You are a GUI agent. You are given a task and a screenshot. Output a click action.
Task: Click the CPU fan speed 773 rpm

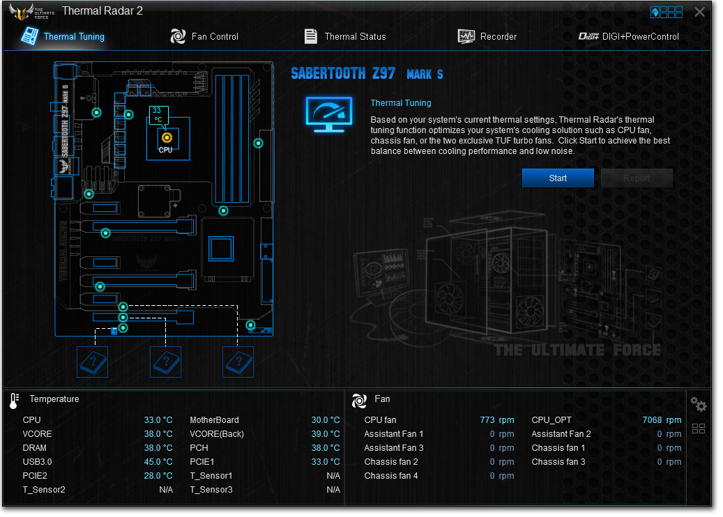[x=497, y=419]
